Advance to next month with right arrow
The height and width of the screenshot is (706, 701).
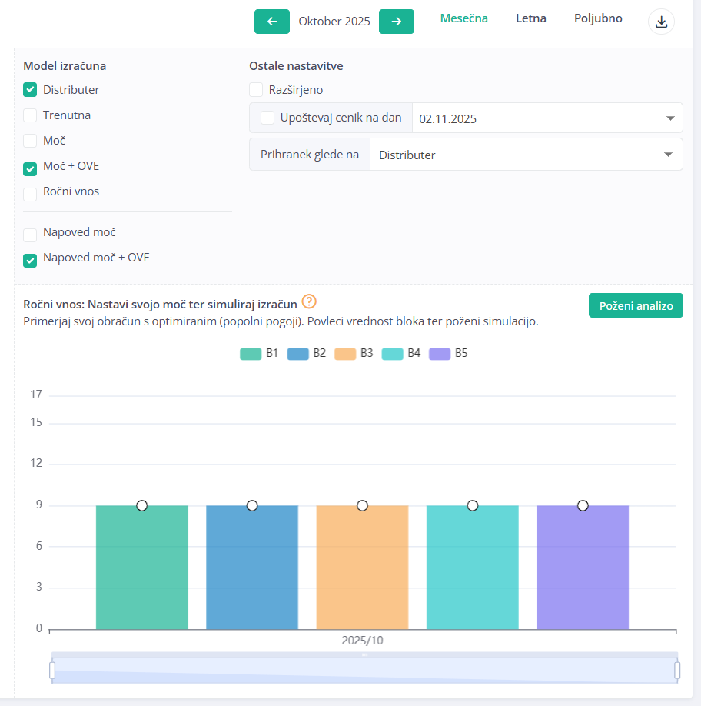click(397, 22)
